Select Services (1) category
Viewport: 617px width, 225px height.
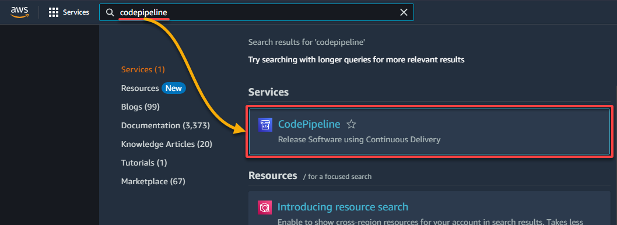click(143, 69)
